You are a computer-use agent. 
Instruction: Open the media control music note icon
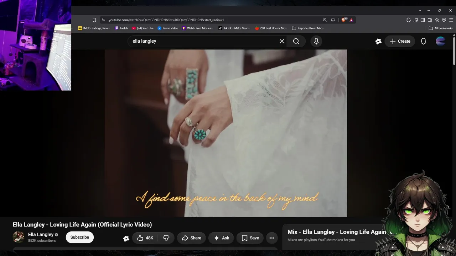click(x=416, y=20)
